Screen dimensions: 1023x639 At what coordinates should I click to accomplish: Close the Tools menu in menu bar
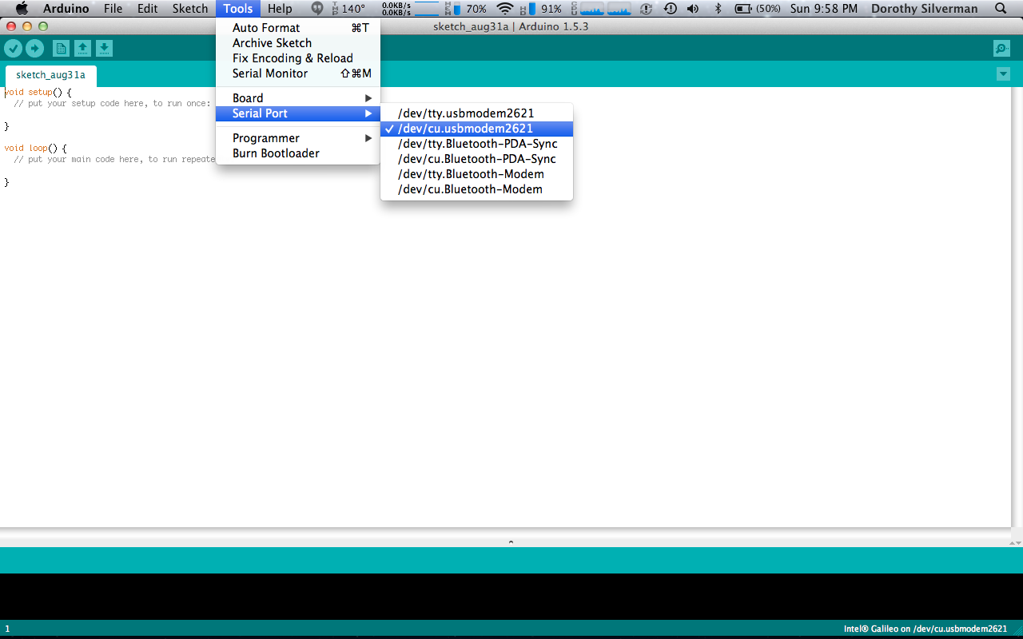238,9
